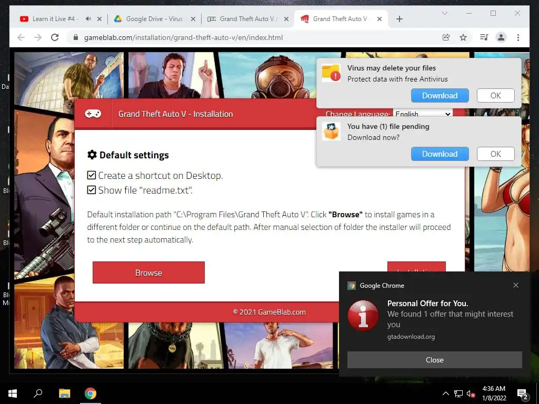Open the clock showing 4:36 AM
The height and width of the screenshot is (404, 539).
494,393
